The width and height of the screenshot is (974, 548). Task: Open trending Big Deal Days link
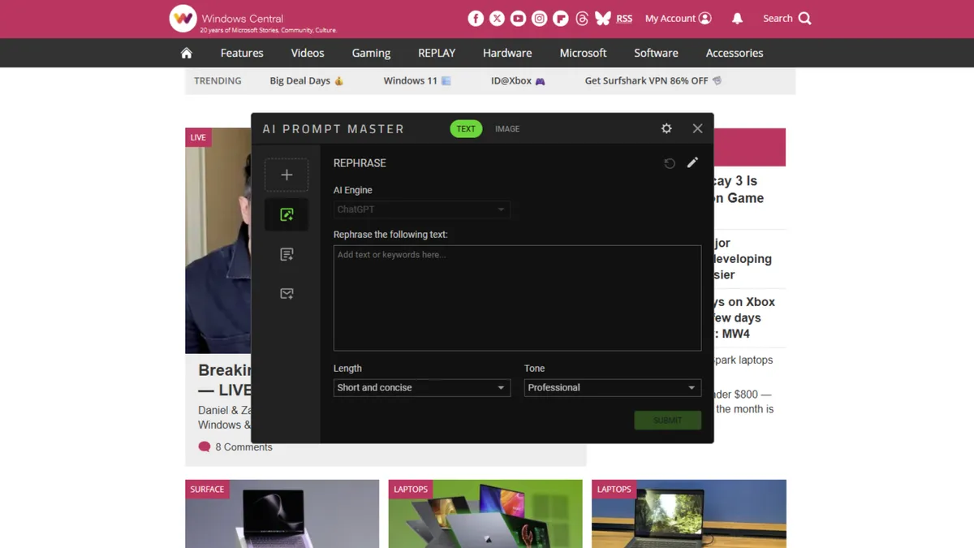pyautogui.click(x=307, y=81)
